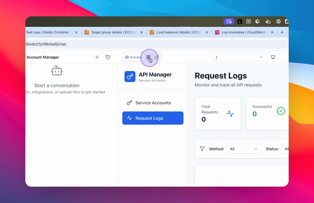This screenshot has width=314, height=203.
Task: Click the Successful stats card
Action: point(267,114)
